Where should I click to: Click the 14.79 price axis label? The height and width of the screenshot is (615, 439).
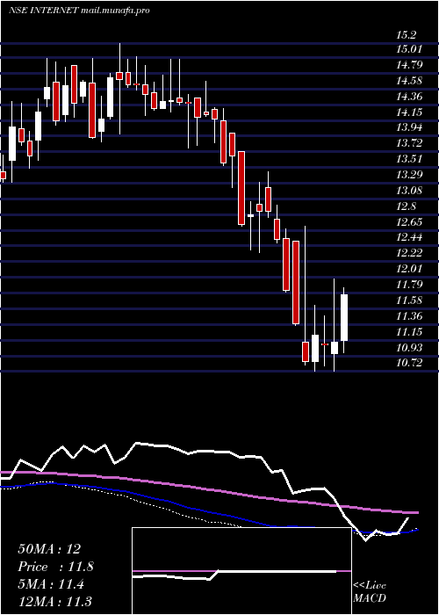409,65
